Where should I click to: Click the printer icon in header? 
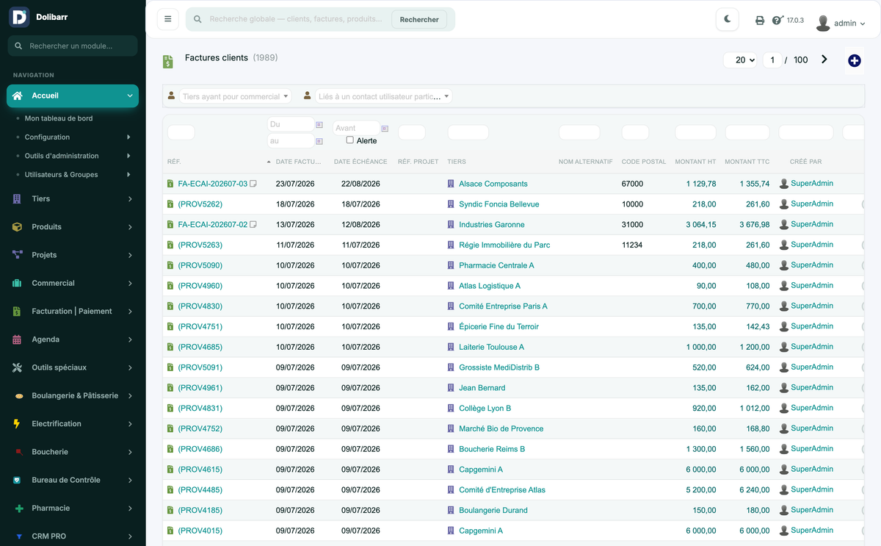[x=760, y=21]
